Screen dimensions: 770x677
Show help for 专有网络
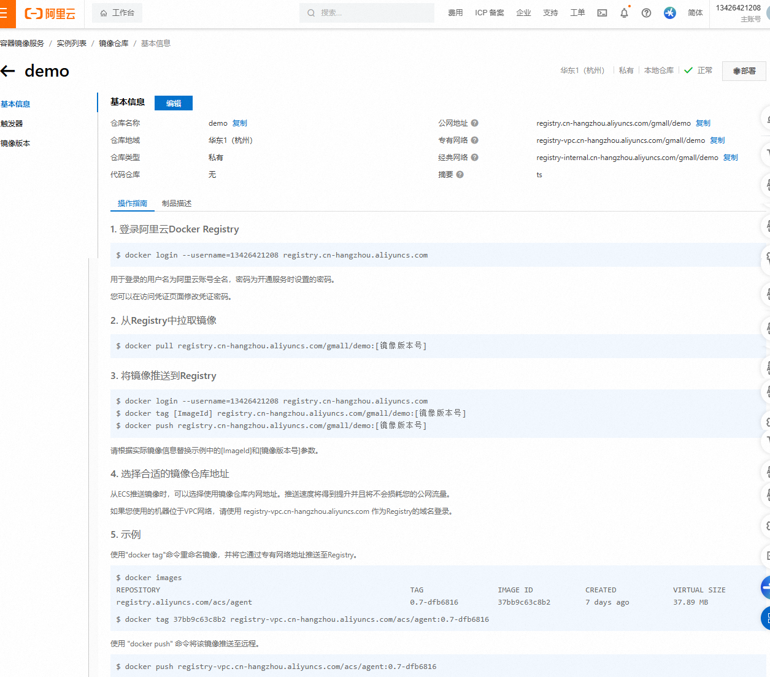point(475,140)
